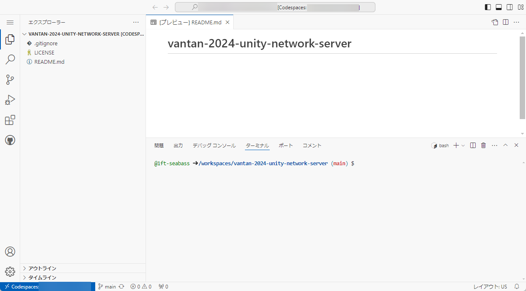The height and width of the screenshot is (291, 526).
Task: Click the command center search box
Action: click(x=275, y=7)
